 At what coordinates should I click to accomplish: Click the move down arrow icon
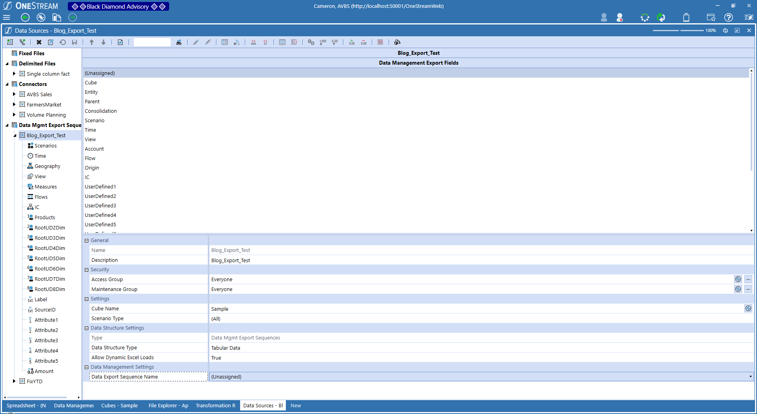(104, 42)
